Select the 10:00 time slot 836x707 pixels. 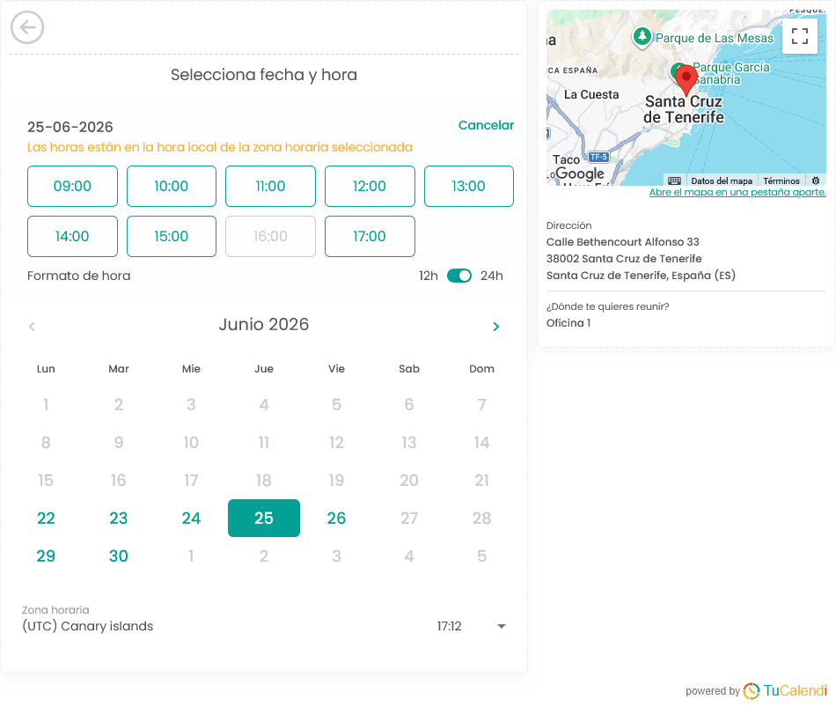pyautogui.click(x=172, y=187)
